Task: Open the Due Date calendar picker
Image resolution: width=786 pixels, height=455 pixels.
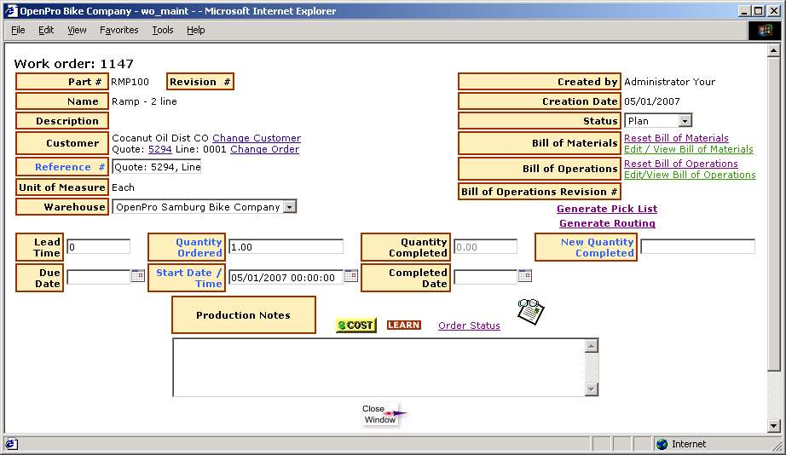Action: 137,276
